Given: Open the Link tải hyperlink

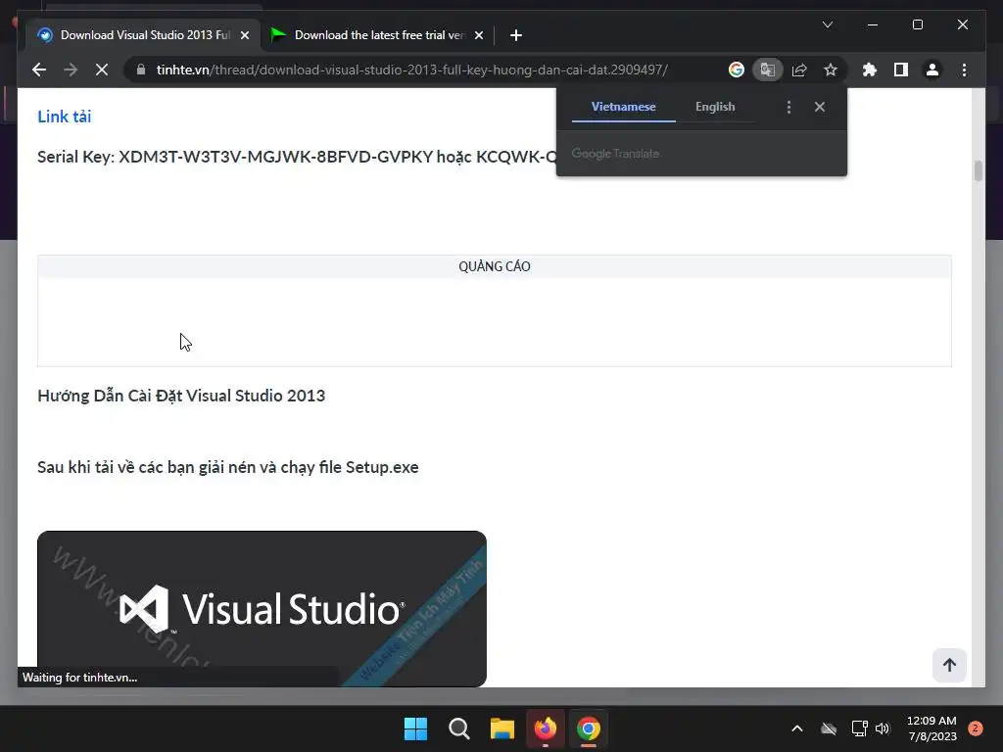Looking at the screenshot, I should point(64,117).
